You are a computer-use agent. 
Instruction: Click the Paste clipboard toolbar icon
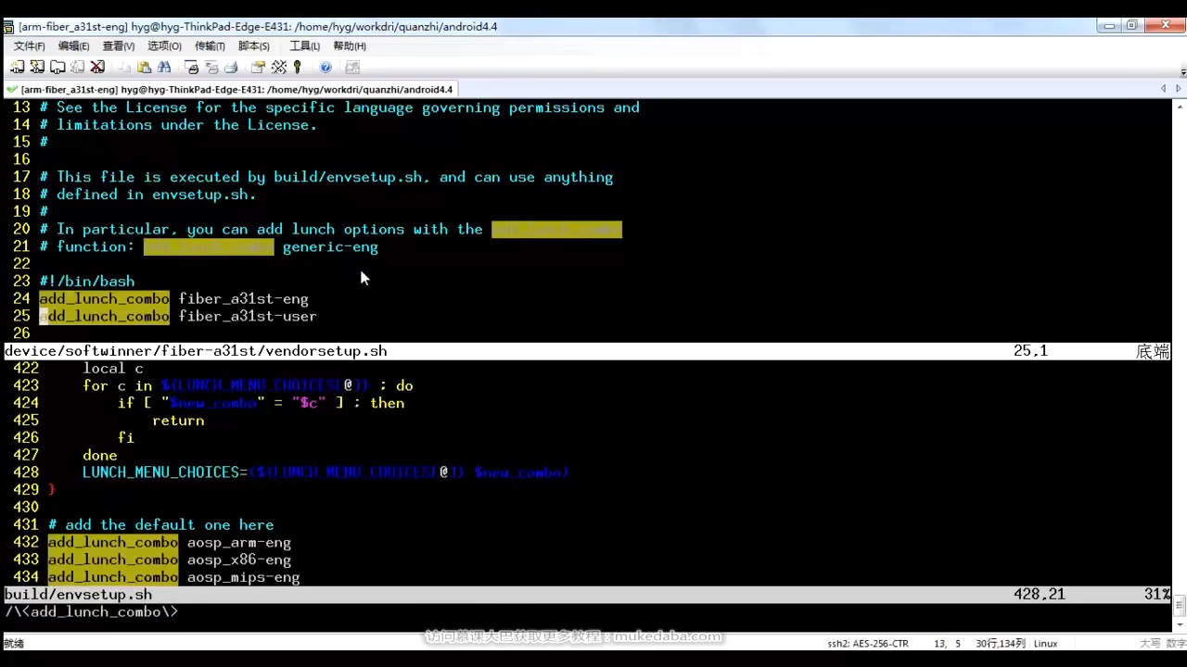pyautogui.click(x=144, y=67)
